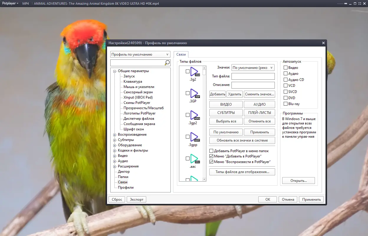Image resolution: width=368 pixels, height=236 pixels.
Task: Enable SVCD autoplay checkbox
Action: (285, 92)
